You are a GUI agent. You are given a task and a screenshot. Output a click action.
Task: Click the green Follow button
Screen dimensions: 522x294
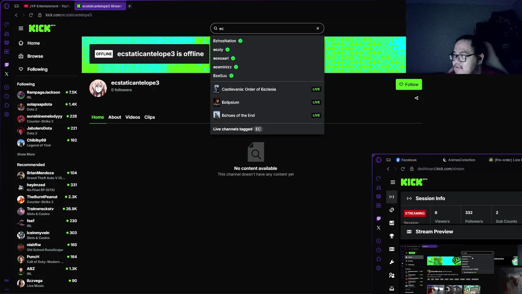point(409,85)
